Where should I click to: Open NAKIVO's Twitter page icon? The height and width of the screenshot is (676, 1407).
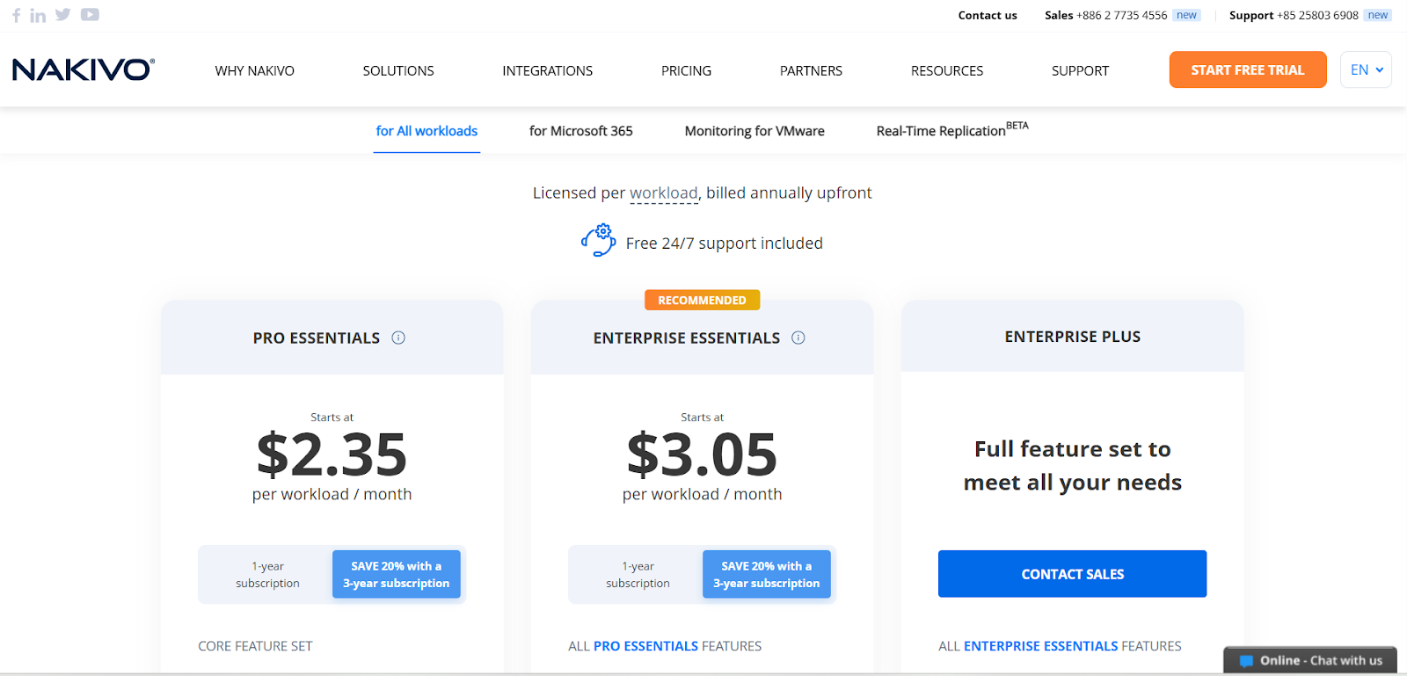click(62, 15)
